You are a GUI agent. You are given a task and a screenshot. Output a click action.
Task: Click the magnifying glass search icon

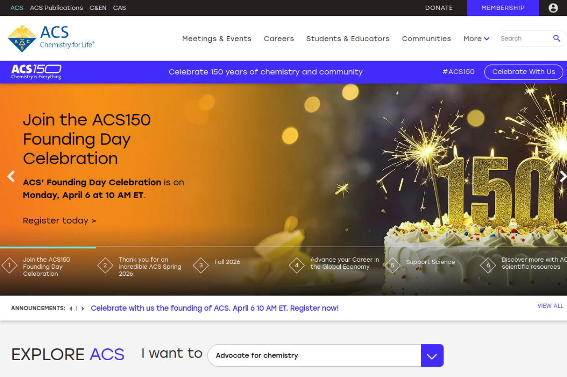pyautogui.click(x=556, y=38)
